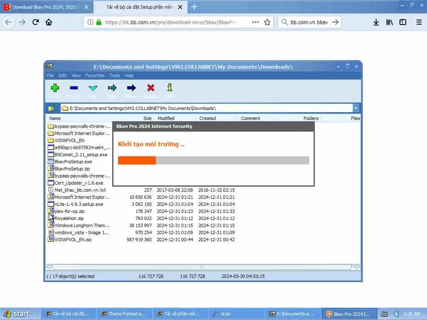427x320 pixels.
Task: Click the Test checkmark icon in 7-Zip
Action: click(93, 88)
